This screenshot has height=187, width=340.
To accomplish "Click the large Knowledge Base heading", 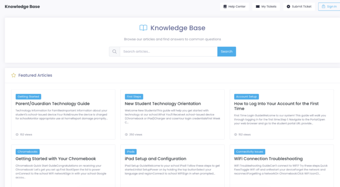I will coord(178,28).
